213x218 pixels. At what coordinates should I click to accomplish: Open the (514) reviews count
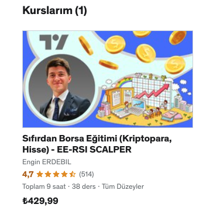(x=87, y=174)
